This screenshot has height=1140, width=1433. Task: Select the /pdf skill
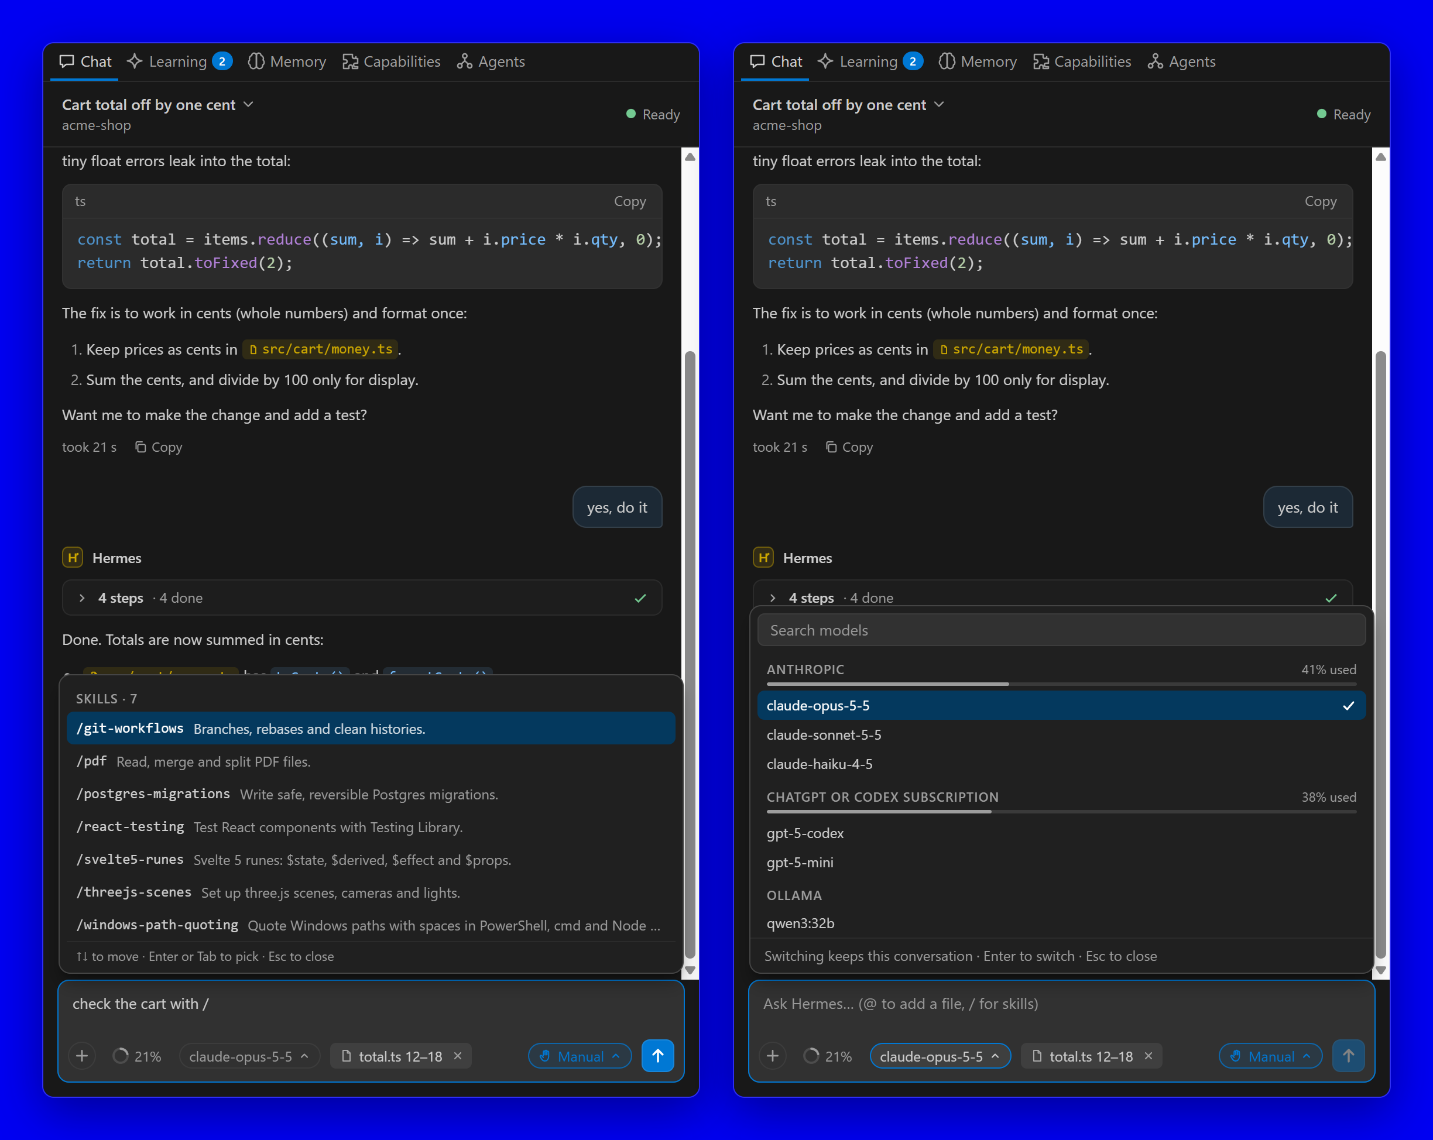tap(371, 761)
